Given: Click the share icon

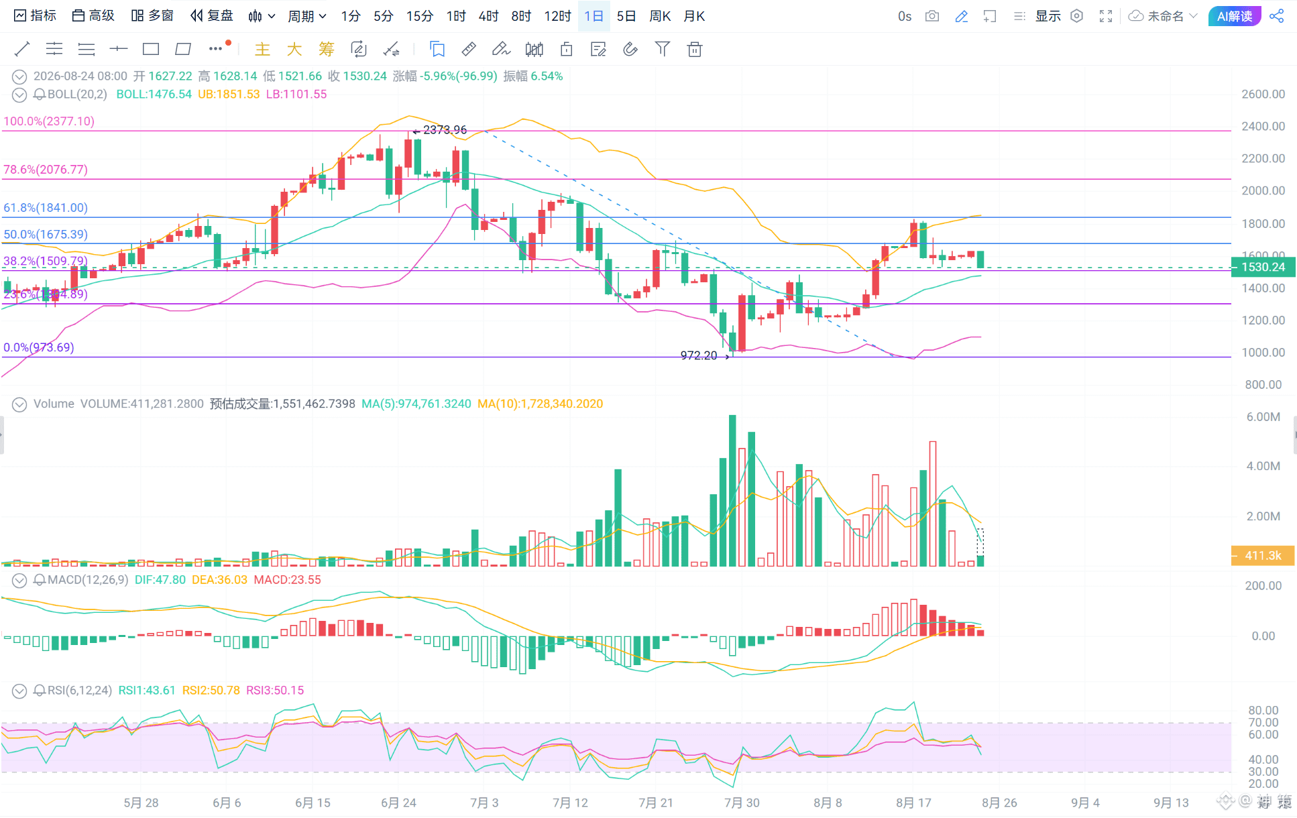Looking at the screenshot, I should coord(1277,16).
